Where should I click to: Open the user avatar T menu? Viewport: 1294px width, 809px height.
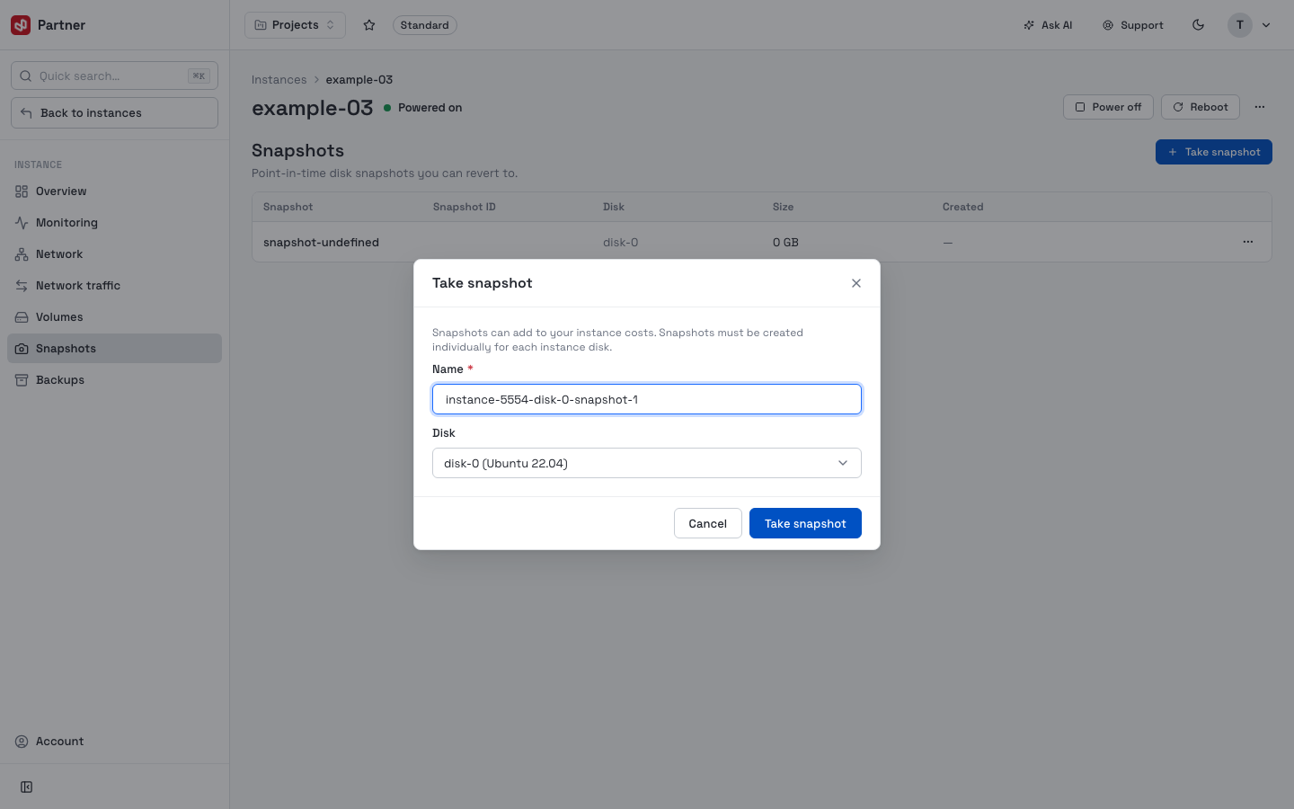point(1240,25)
